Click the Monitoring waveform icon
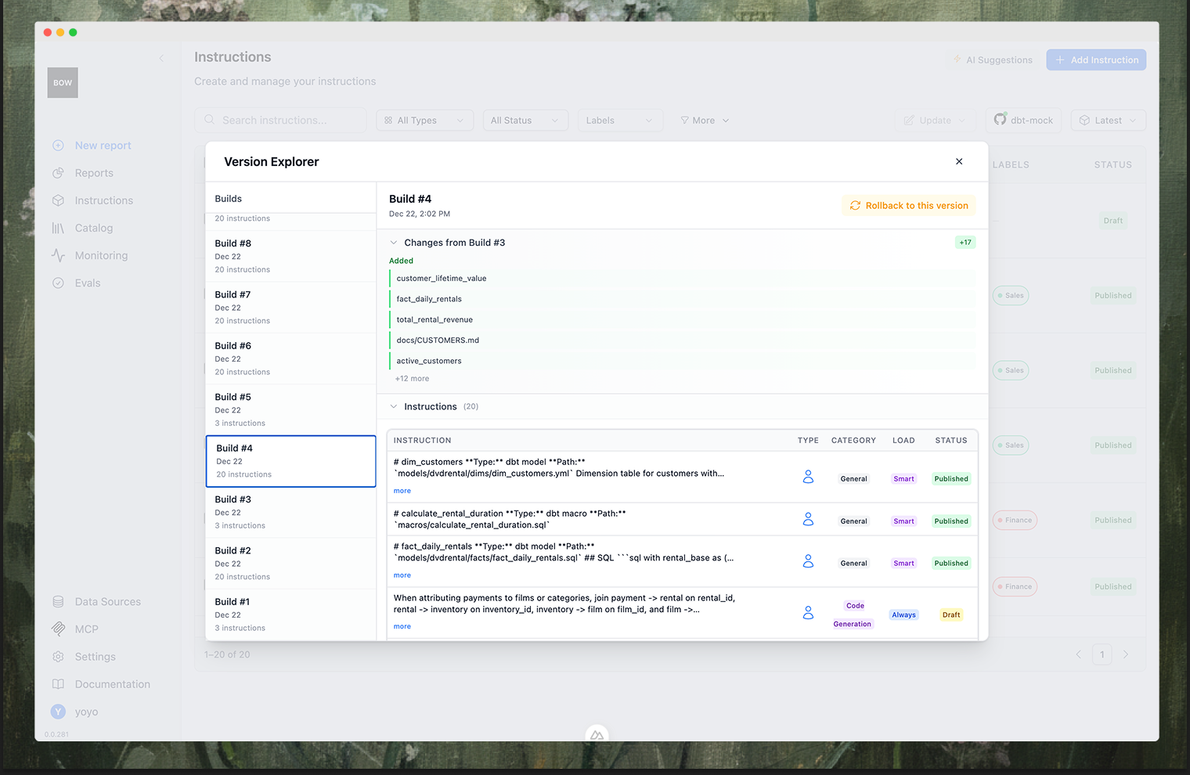This screenshot has width=1190, height=775. [x=59, y=254]
